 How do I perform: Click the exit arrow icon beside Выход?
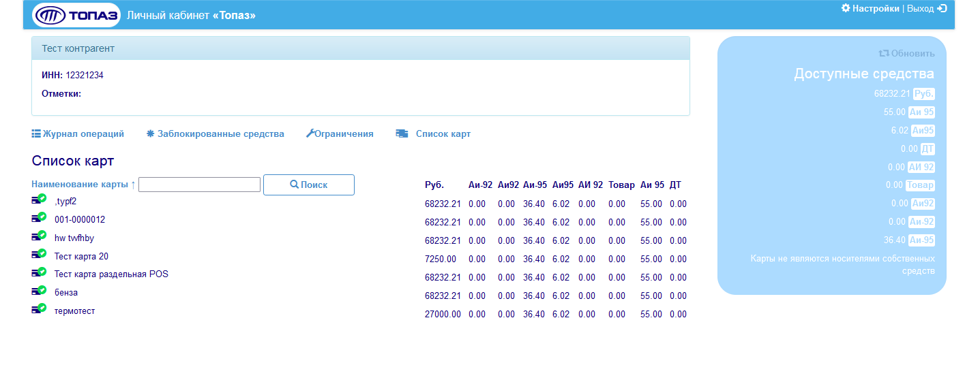pyautogui.click(x=942, y=9)
